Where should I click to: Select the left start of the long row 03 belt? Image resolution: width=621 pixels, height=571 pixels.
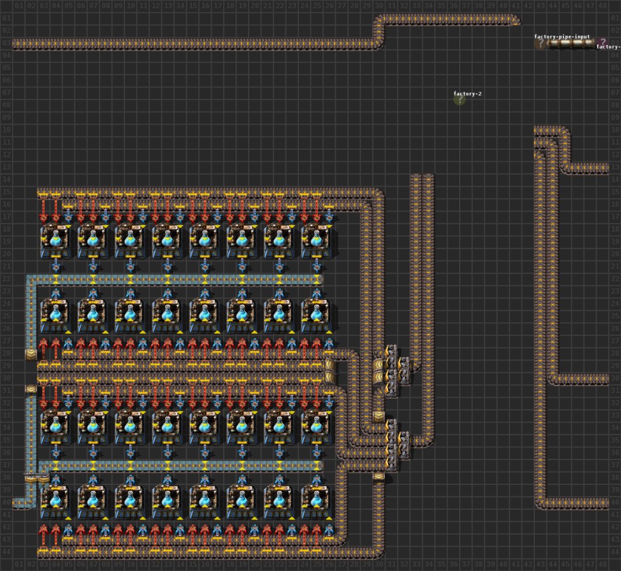click(x=18, y=44)
